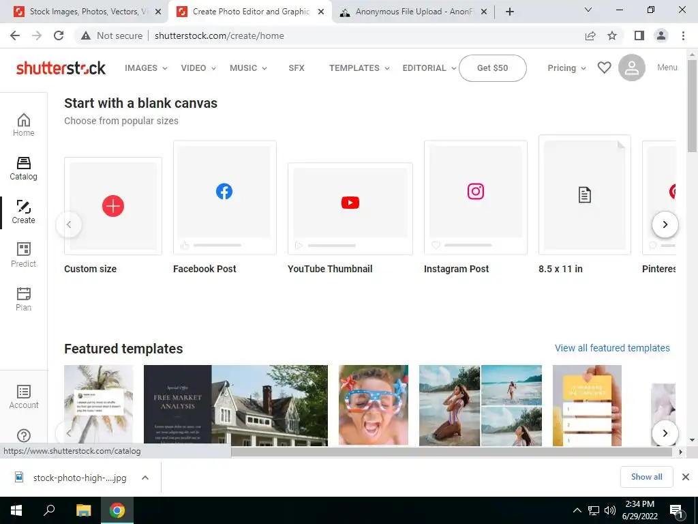
Task: Choose the YouTube Thumbnail canvas icon
Action: (350, 203)
